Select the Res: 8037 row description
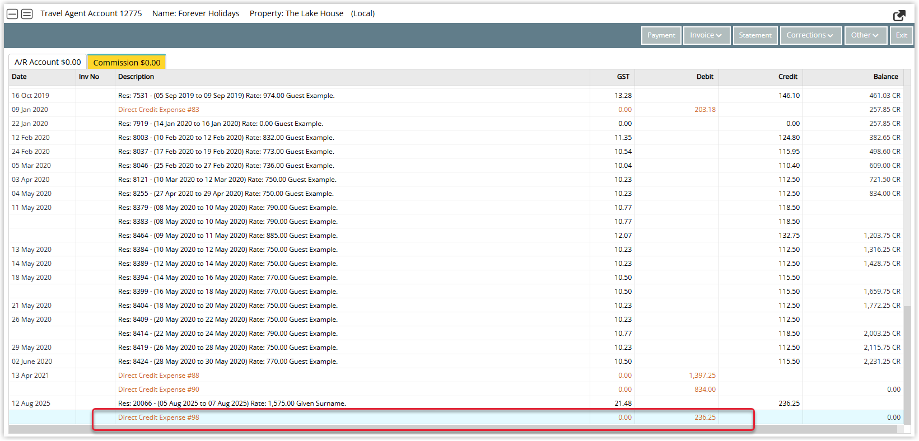This screenshot has height=441, width=919. coord(226,152)
